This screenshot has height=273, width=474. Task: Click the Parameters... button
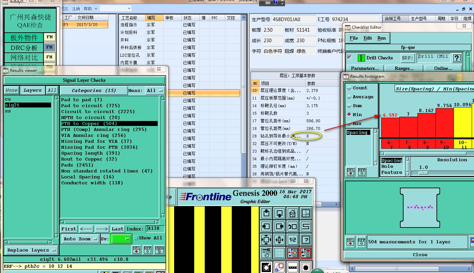click(365, 68)
